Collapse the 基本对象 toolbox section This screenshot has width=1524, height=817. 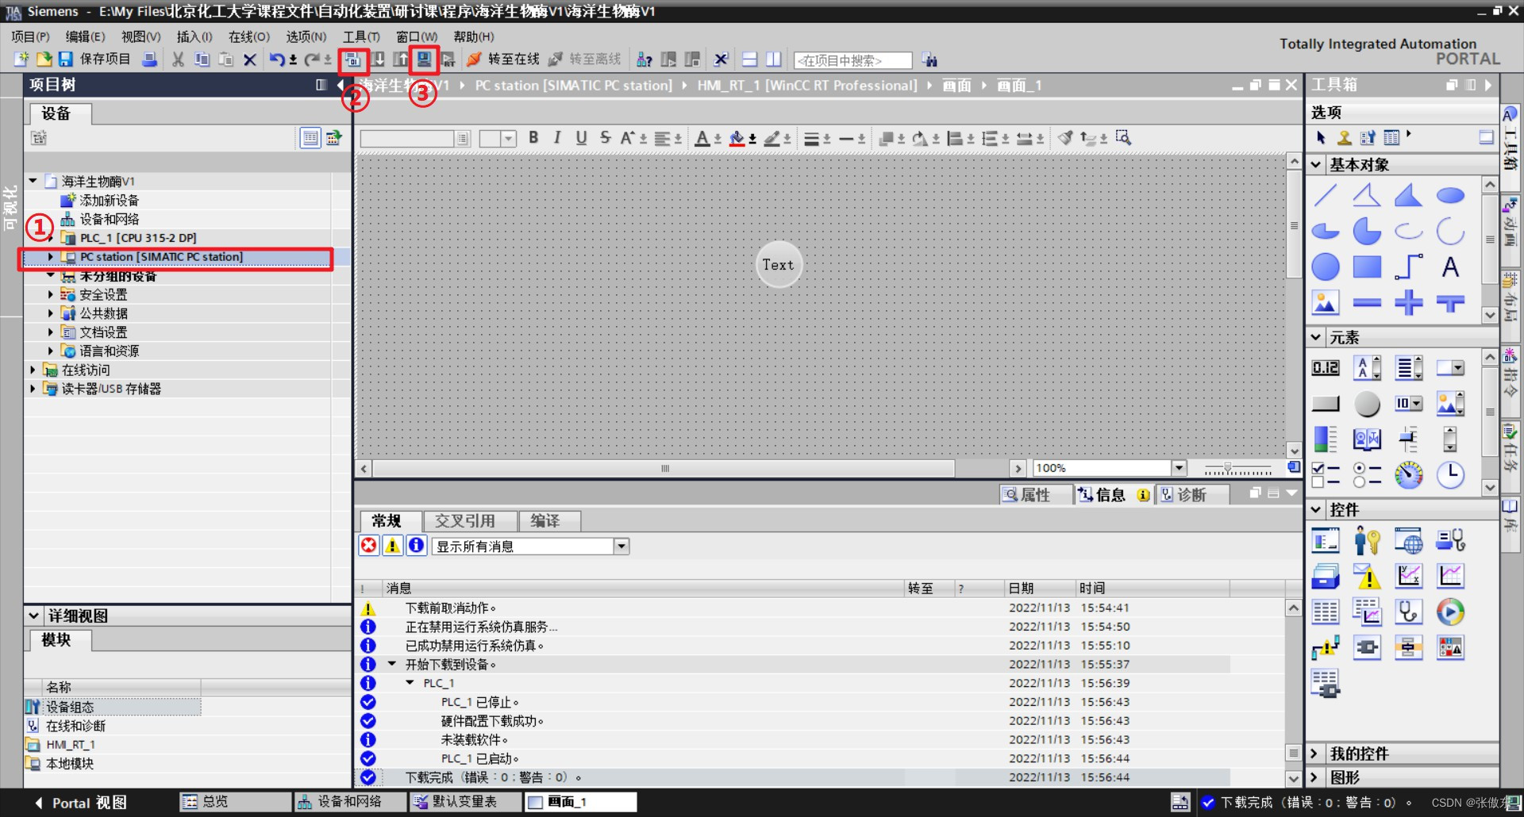pyautogui.click(x=1316, y=164)
